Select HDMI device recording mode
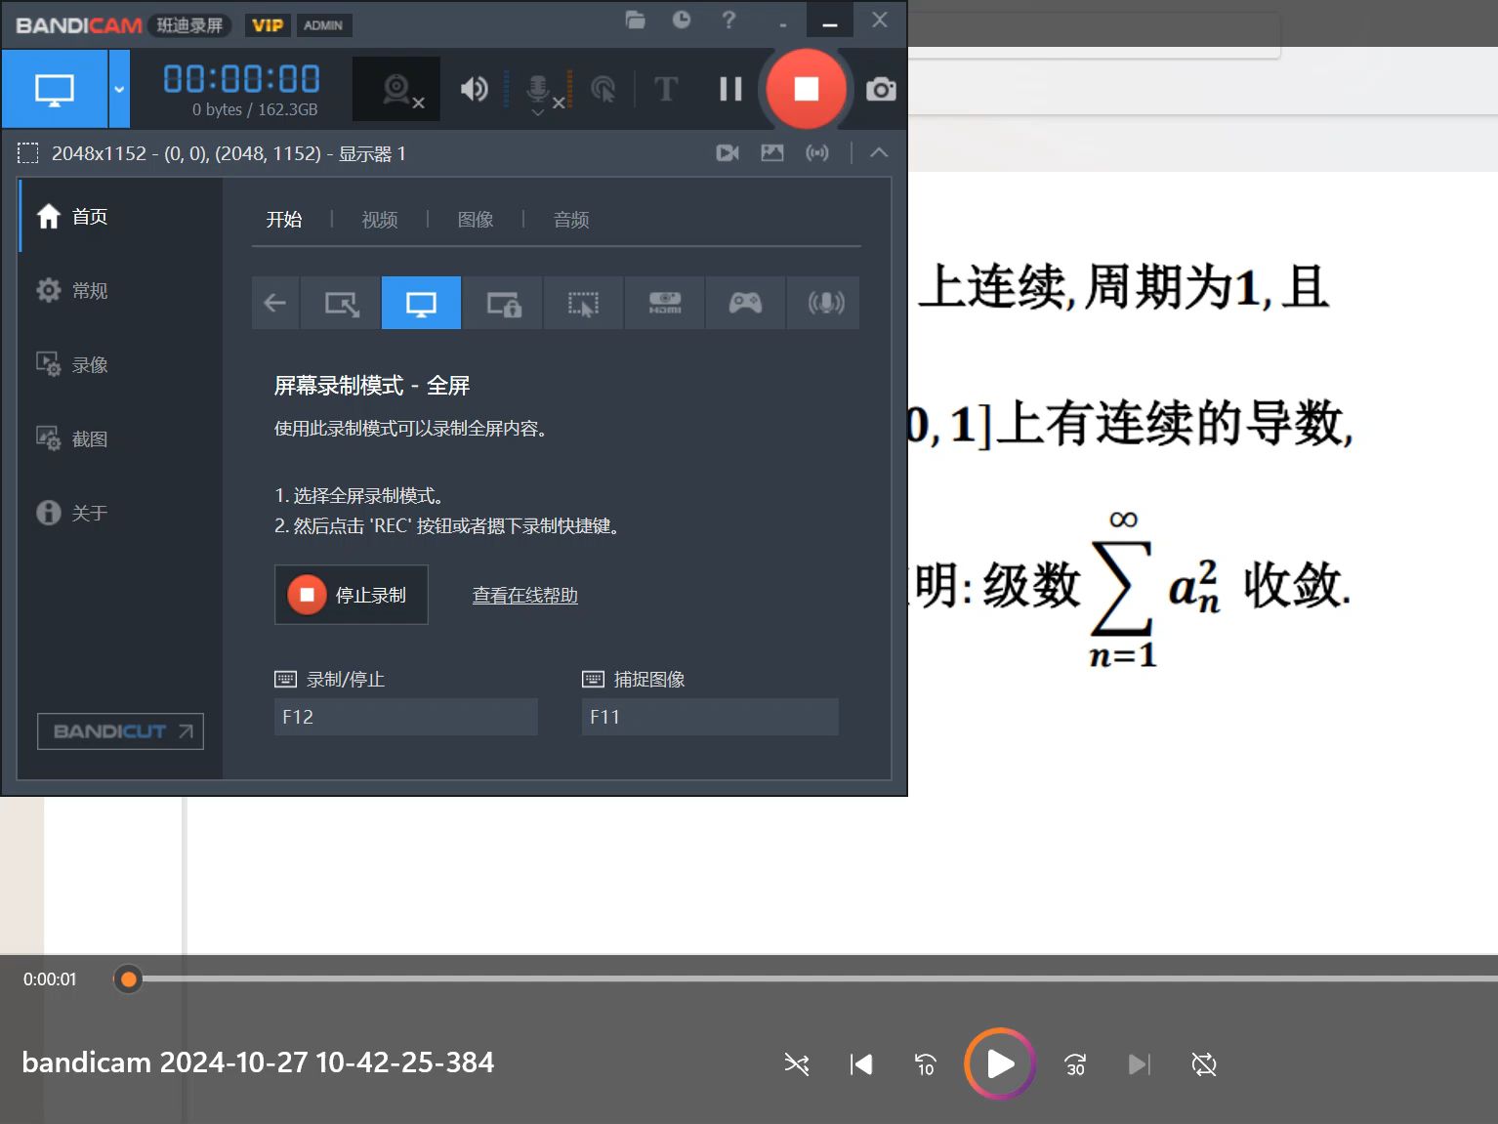 tap(664, 303)
